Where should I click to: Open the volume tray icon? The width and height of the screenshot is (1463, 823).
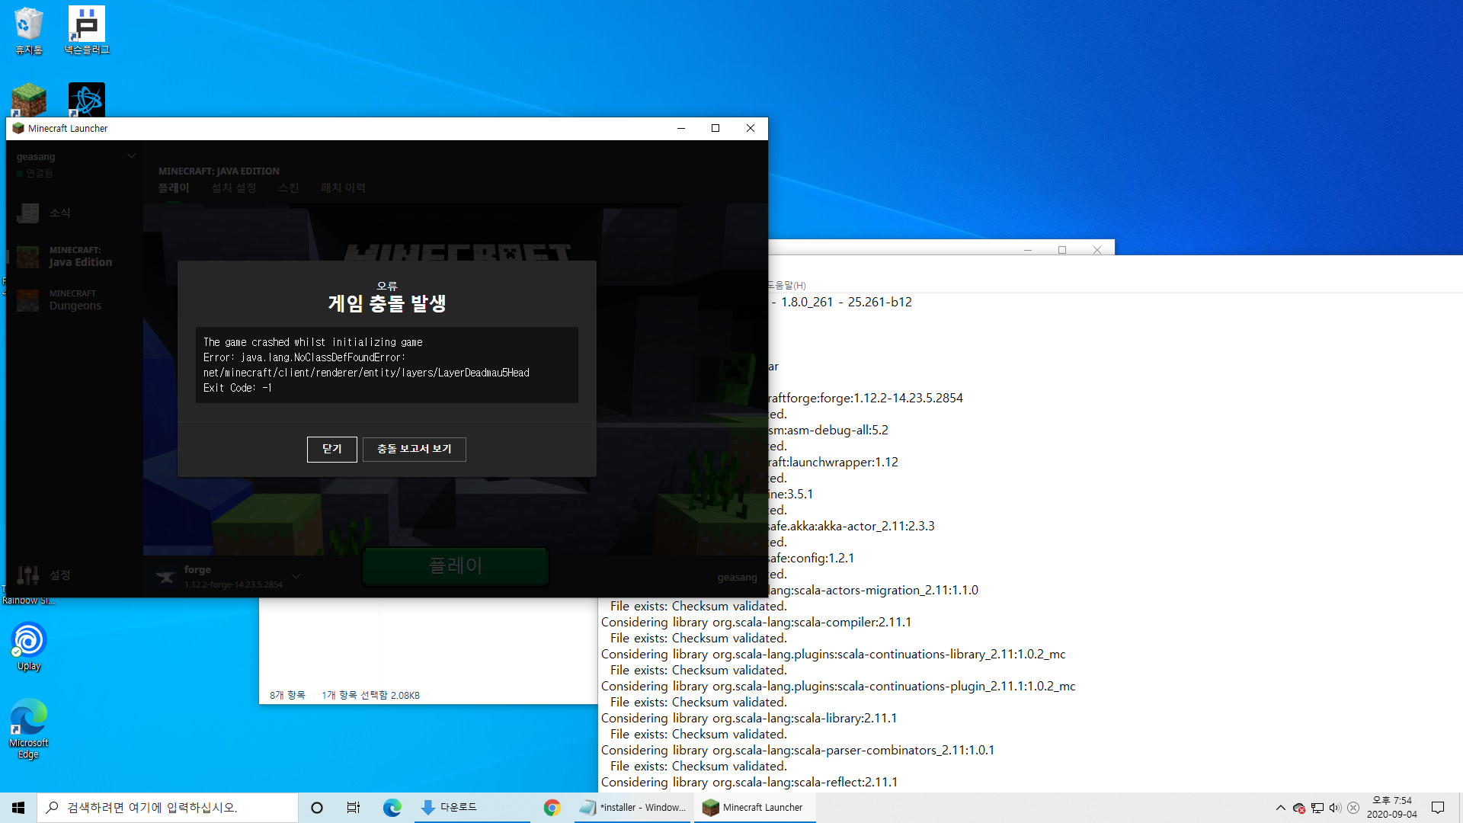1335,808
